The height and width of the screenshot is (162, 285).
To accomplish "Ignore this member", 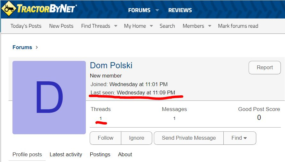I will pyautogui.click(x=137, y=138).
